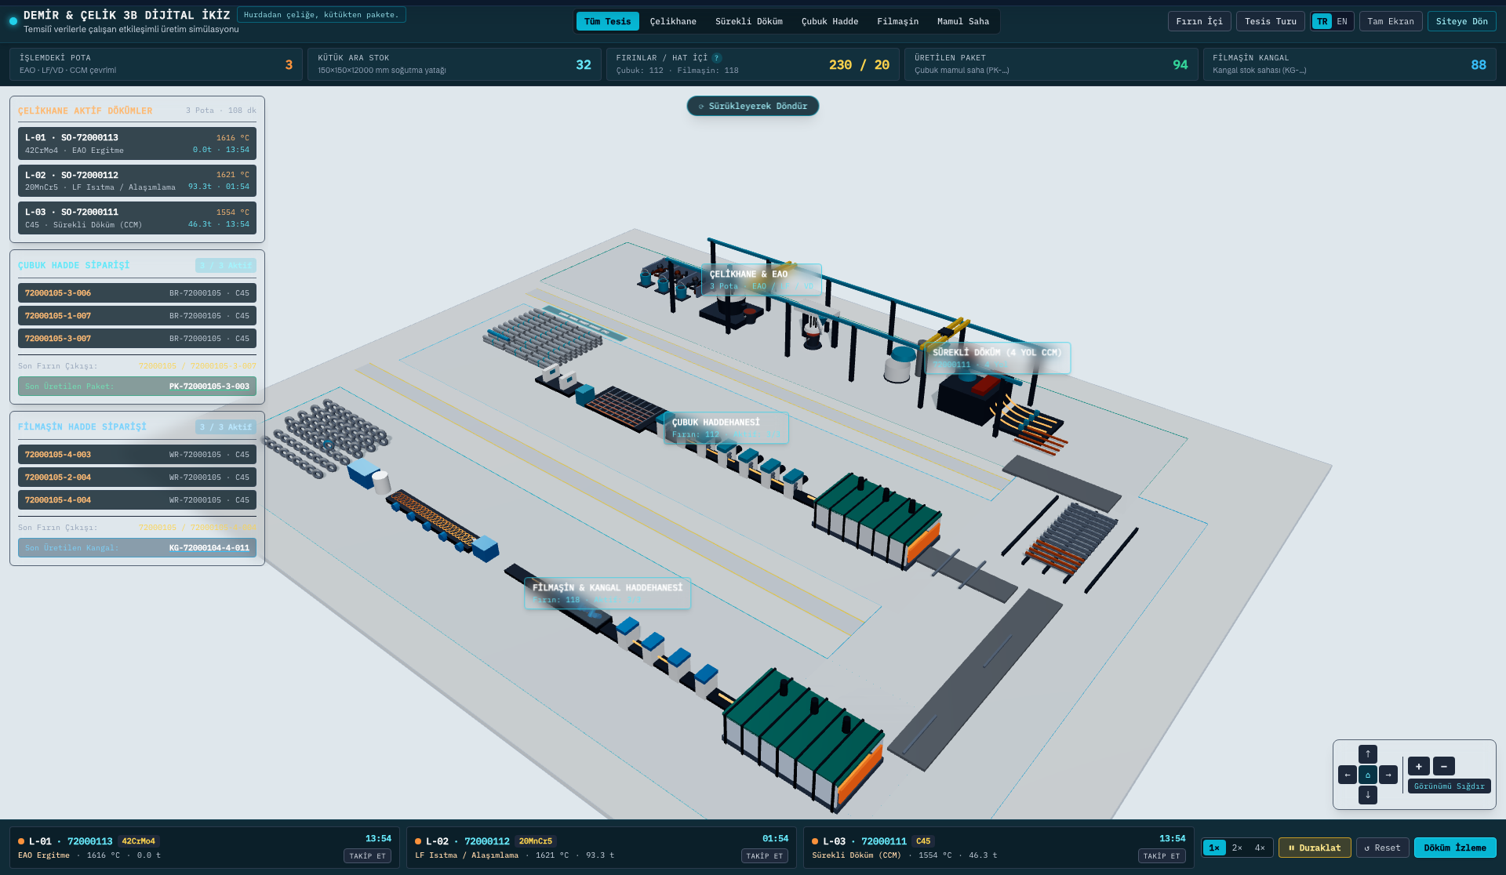Set simulation speed to 4x
Image resolution: width=1506 pixels, height=875 pixels.
point(1260,848)
